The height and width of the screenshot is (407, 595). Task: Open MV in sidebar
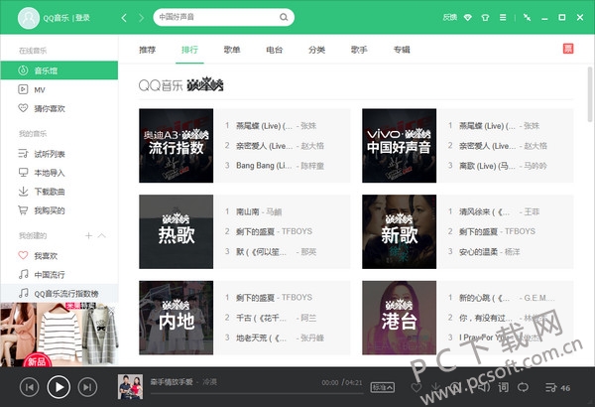(x=59, y=89)
